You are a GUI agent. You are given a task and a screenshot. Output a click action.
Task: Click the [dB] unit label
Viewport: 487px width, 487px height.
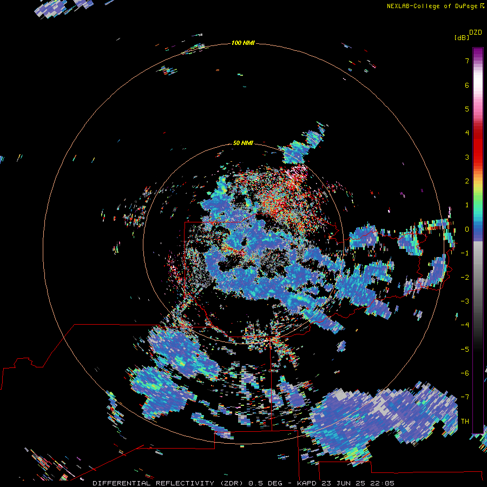coord(462,37)
